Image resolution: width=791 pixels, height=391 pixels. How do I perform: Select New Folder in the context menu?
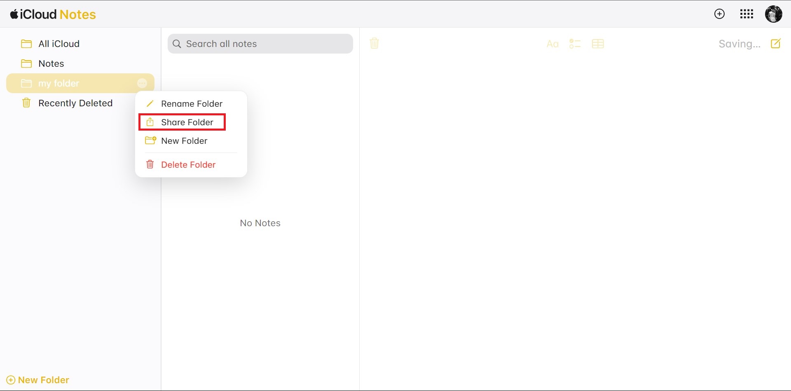(184, 141)
